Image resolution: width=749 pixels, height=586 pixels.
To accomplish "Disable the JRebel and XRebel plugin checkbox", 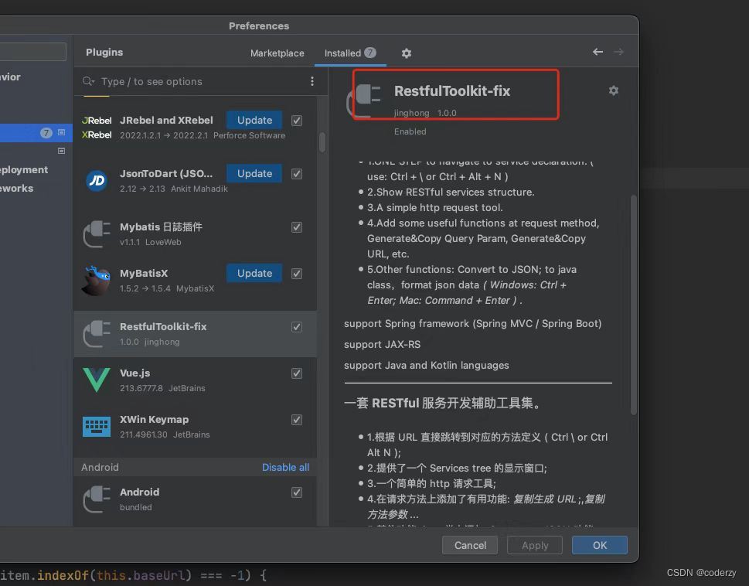I will [297, 121].
